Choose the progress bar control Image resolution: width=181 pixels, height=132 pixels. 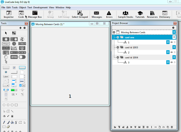click(14, 90)
